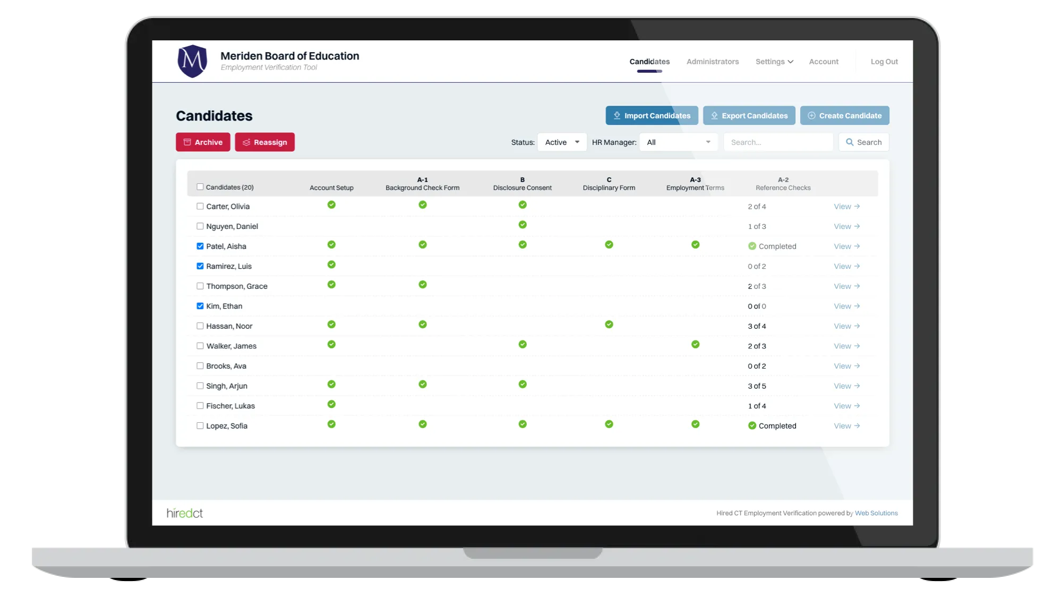
Task: Click Noor Hassan's Account Setup checkmark
Action: click(331, 324)
